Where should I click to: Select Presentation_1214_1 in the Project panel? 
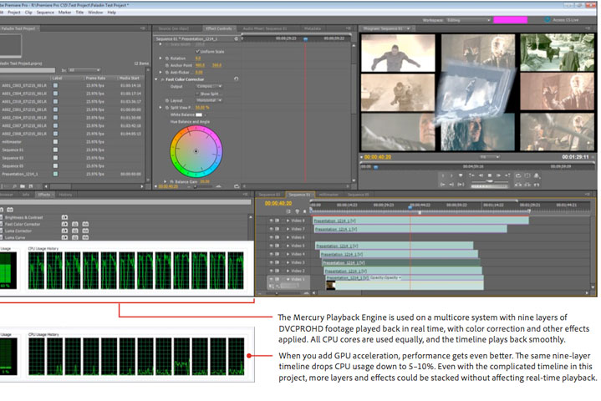point(20,174)
